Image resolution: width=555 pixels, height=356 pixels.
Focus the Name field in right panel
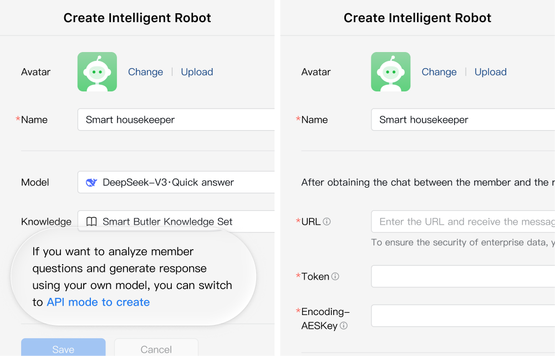(463, 120)
